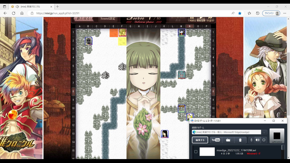Click the 録画するゲーム game selection field
The height and width of the screenshot is (163, 290).
point(227,132)
